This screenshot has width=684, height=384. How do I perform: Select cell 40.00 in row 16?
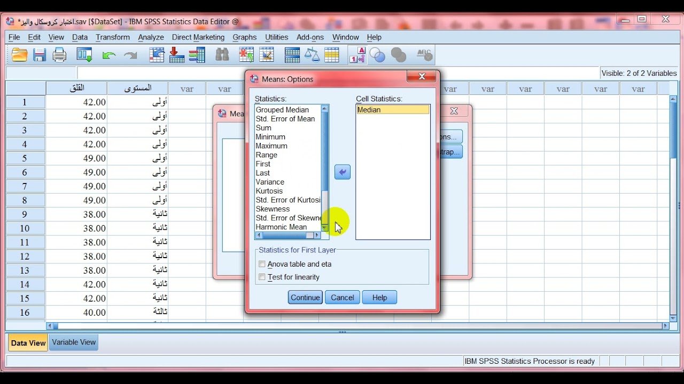point(76,313)
